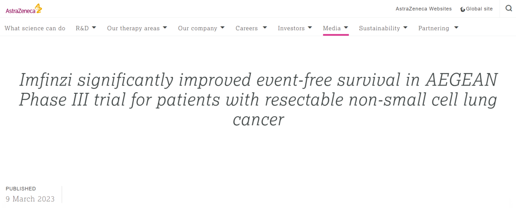Open the Sustainability menu
Image resolution: width=516 pixels, height=208 pixels.
coord(379,28)
